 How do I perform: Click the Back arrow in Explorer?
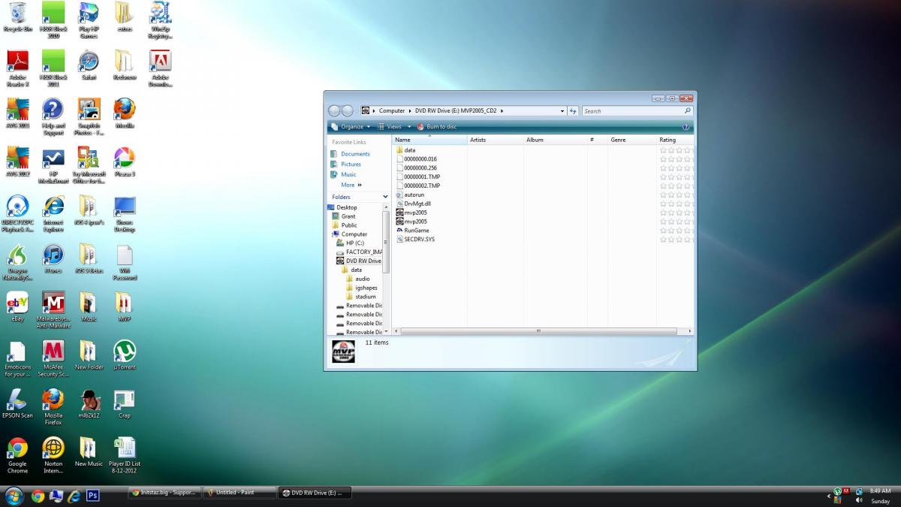[335, 111]
